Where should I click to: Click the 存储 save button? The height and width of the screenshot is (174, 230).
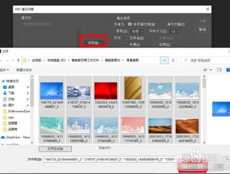pos(202,21)
